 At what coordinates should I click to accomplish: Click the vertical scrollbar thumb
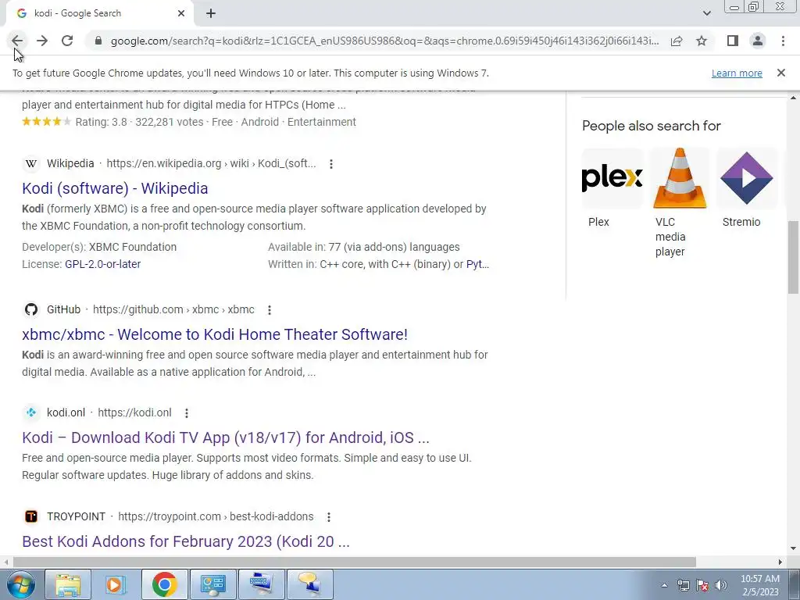pyautogui.click(x=793, y=257)
